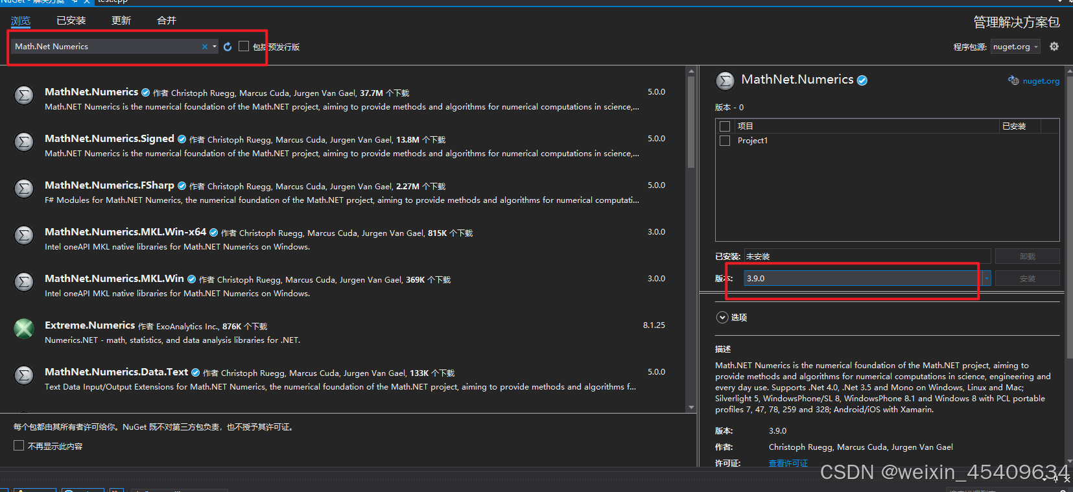Click the nuget.org globe icon
The width and height of the screenshot is (1073, 492).
click(x=1013, y=80)
